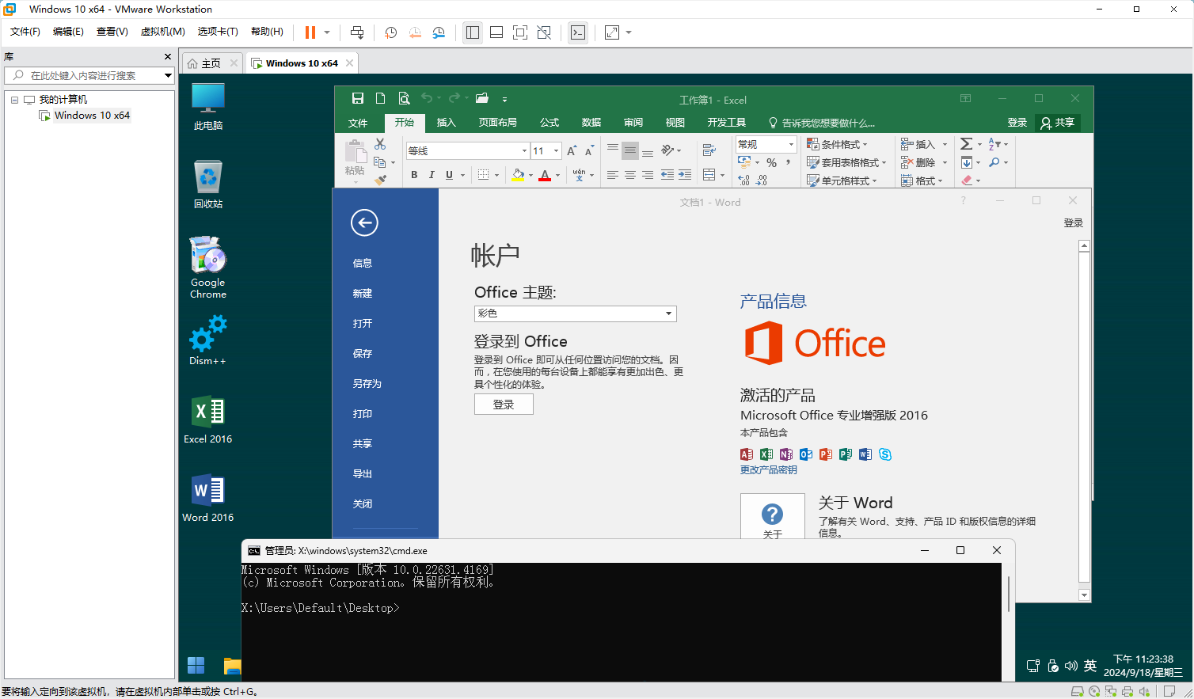Click the Excel fill color bucket swatch

pos(518,175)
